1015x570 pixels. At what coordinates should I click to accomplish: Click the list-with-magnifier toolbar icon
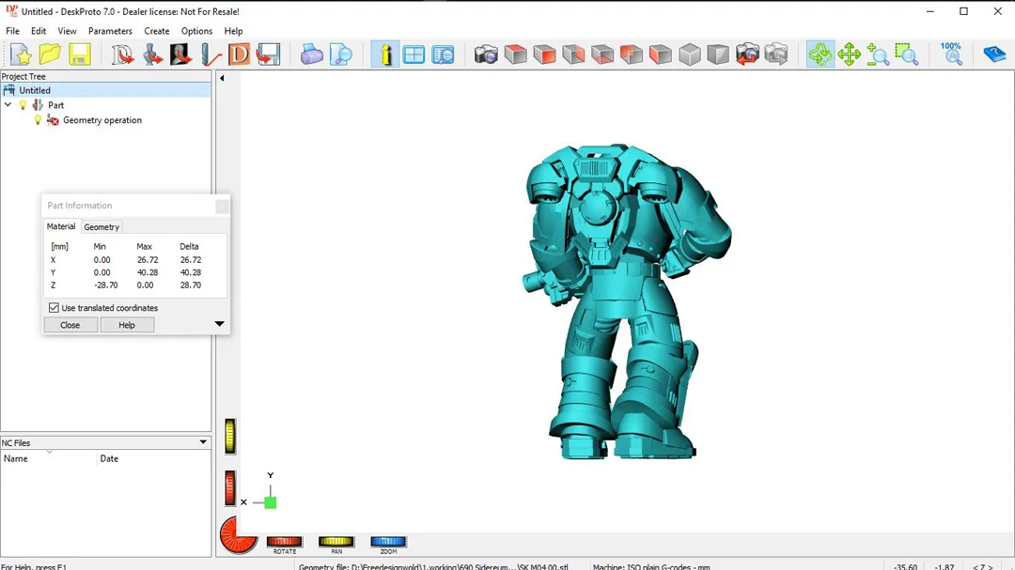pyautogui.click(x=443, y=54)
